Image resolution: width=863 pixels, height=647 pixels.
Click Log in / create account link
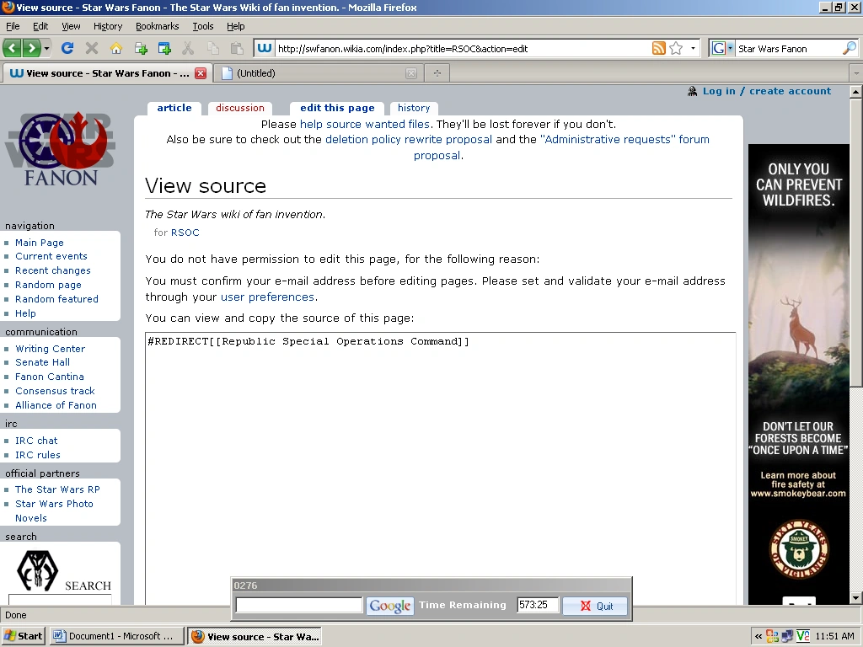[767, 91]
